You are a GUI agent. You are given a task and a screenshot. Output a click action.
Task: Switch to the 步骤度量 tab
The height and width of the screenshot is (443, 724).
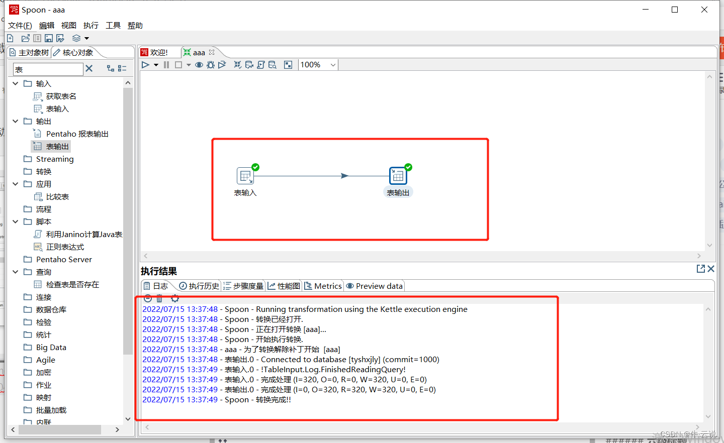[x=243, y=286]
